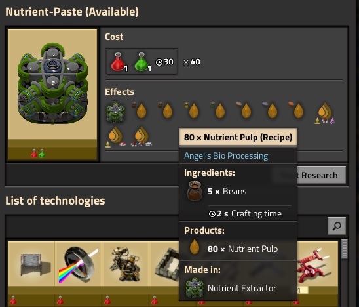Choose the seventh nutrient pulp recipe icon
Viewport: 359px width, 307px height.
point(296,110)
